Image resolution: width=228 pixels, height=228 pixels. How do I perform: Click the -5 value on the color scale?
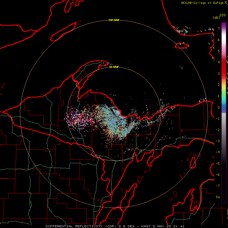coord(218,164)
